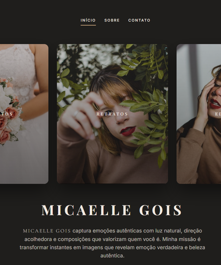The width and height of the screenshot is (221, 265).
Task: Open the right card with woman touching face
Action: coord(199,114)
